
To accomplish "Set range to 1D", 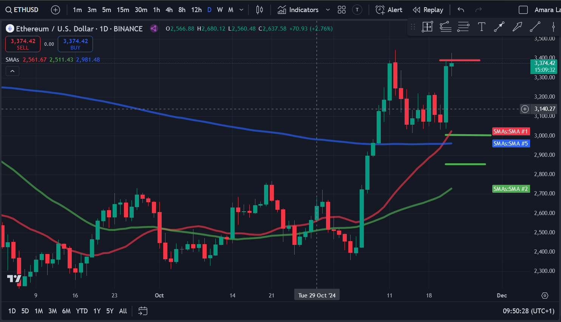I will (x=12, y=311).
